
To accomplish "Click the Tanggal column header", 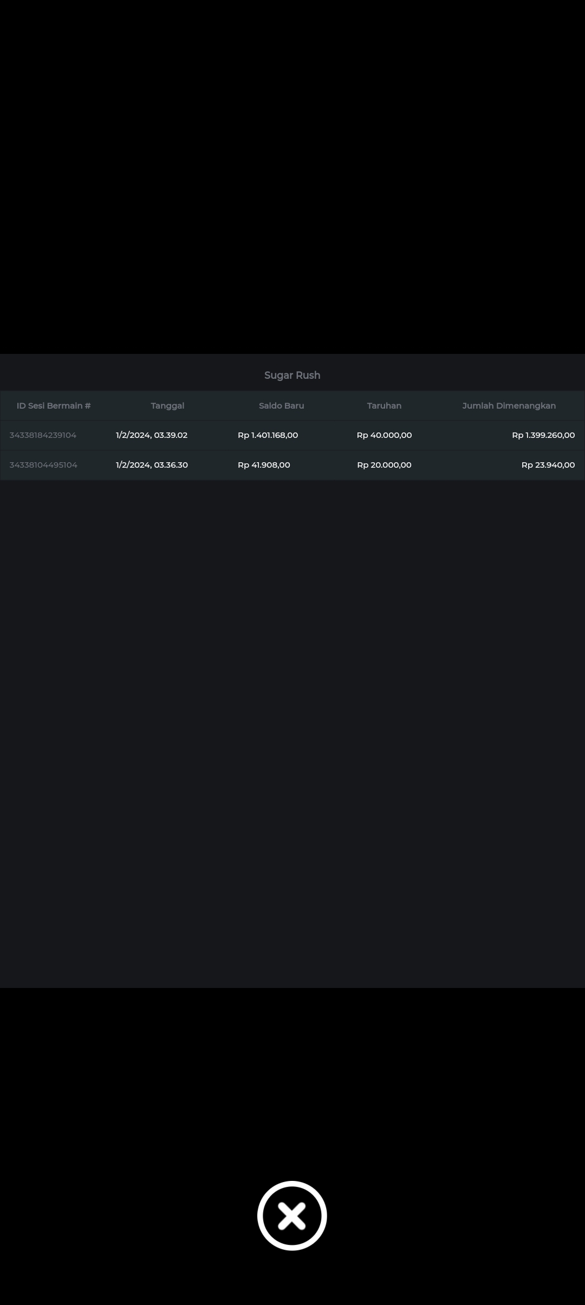I will (x=167, y=405).
